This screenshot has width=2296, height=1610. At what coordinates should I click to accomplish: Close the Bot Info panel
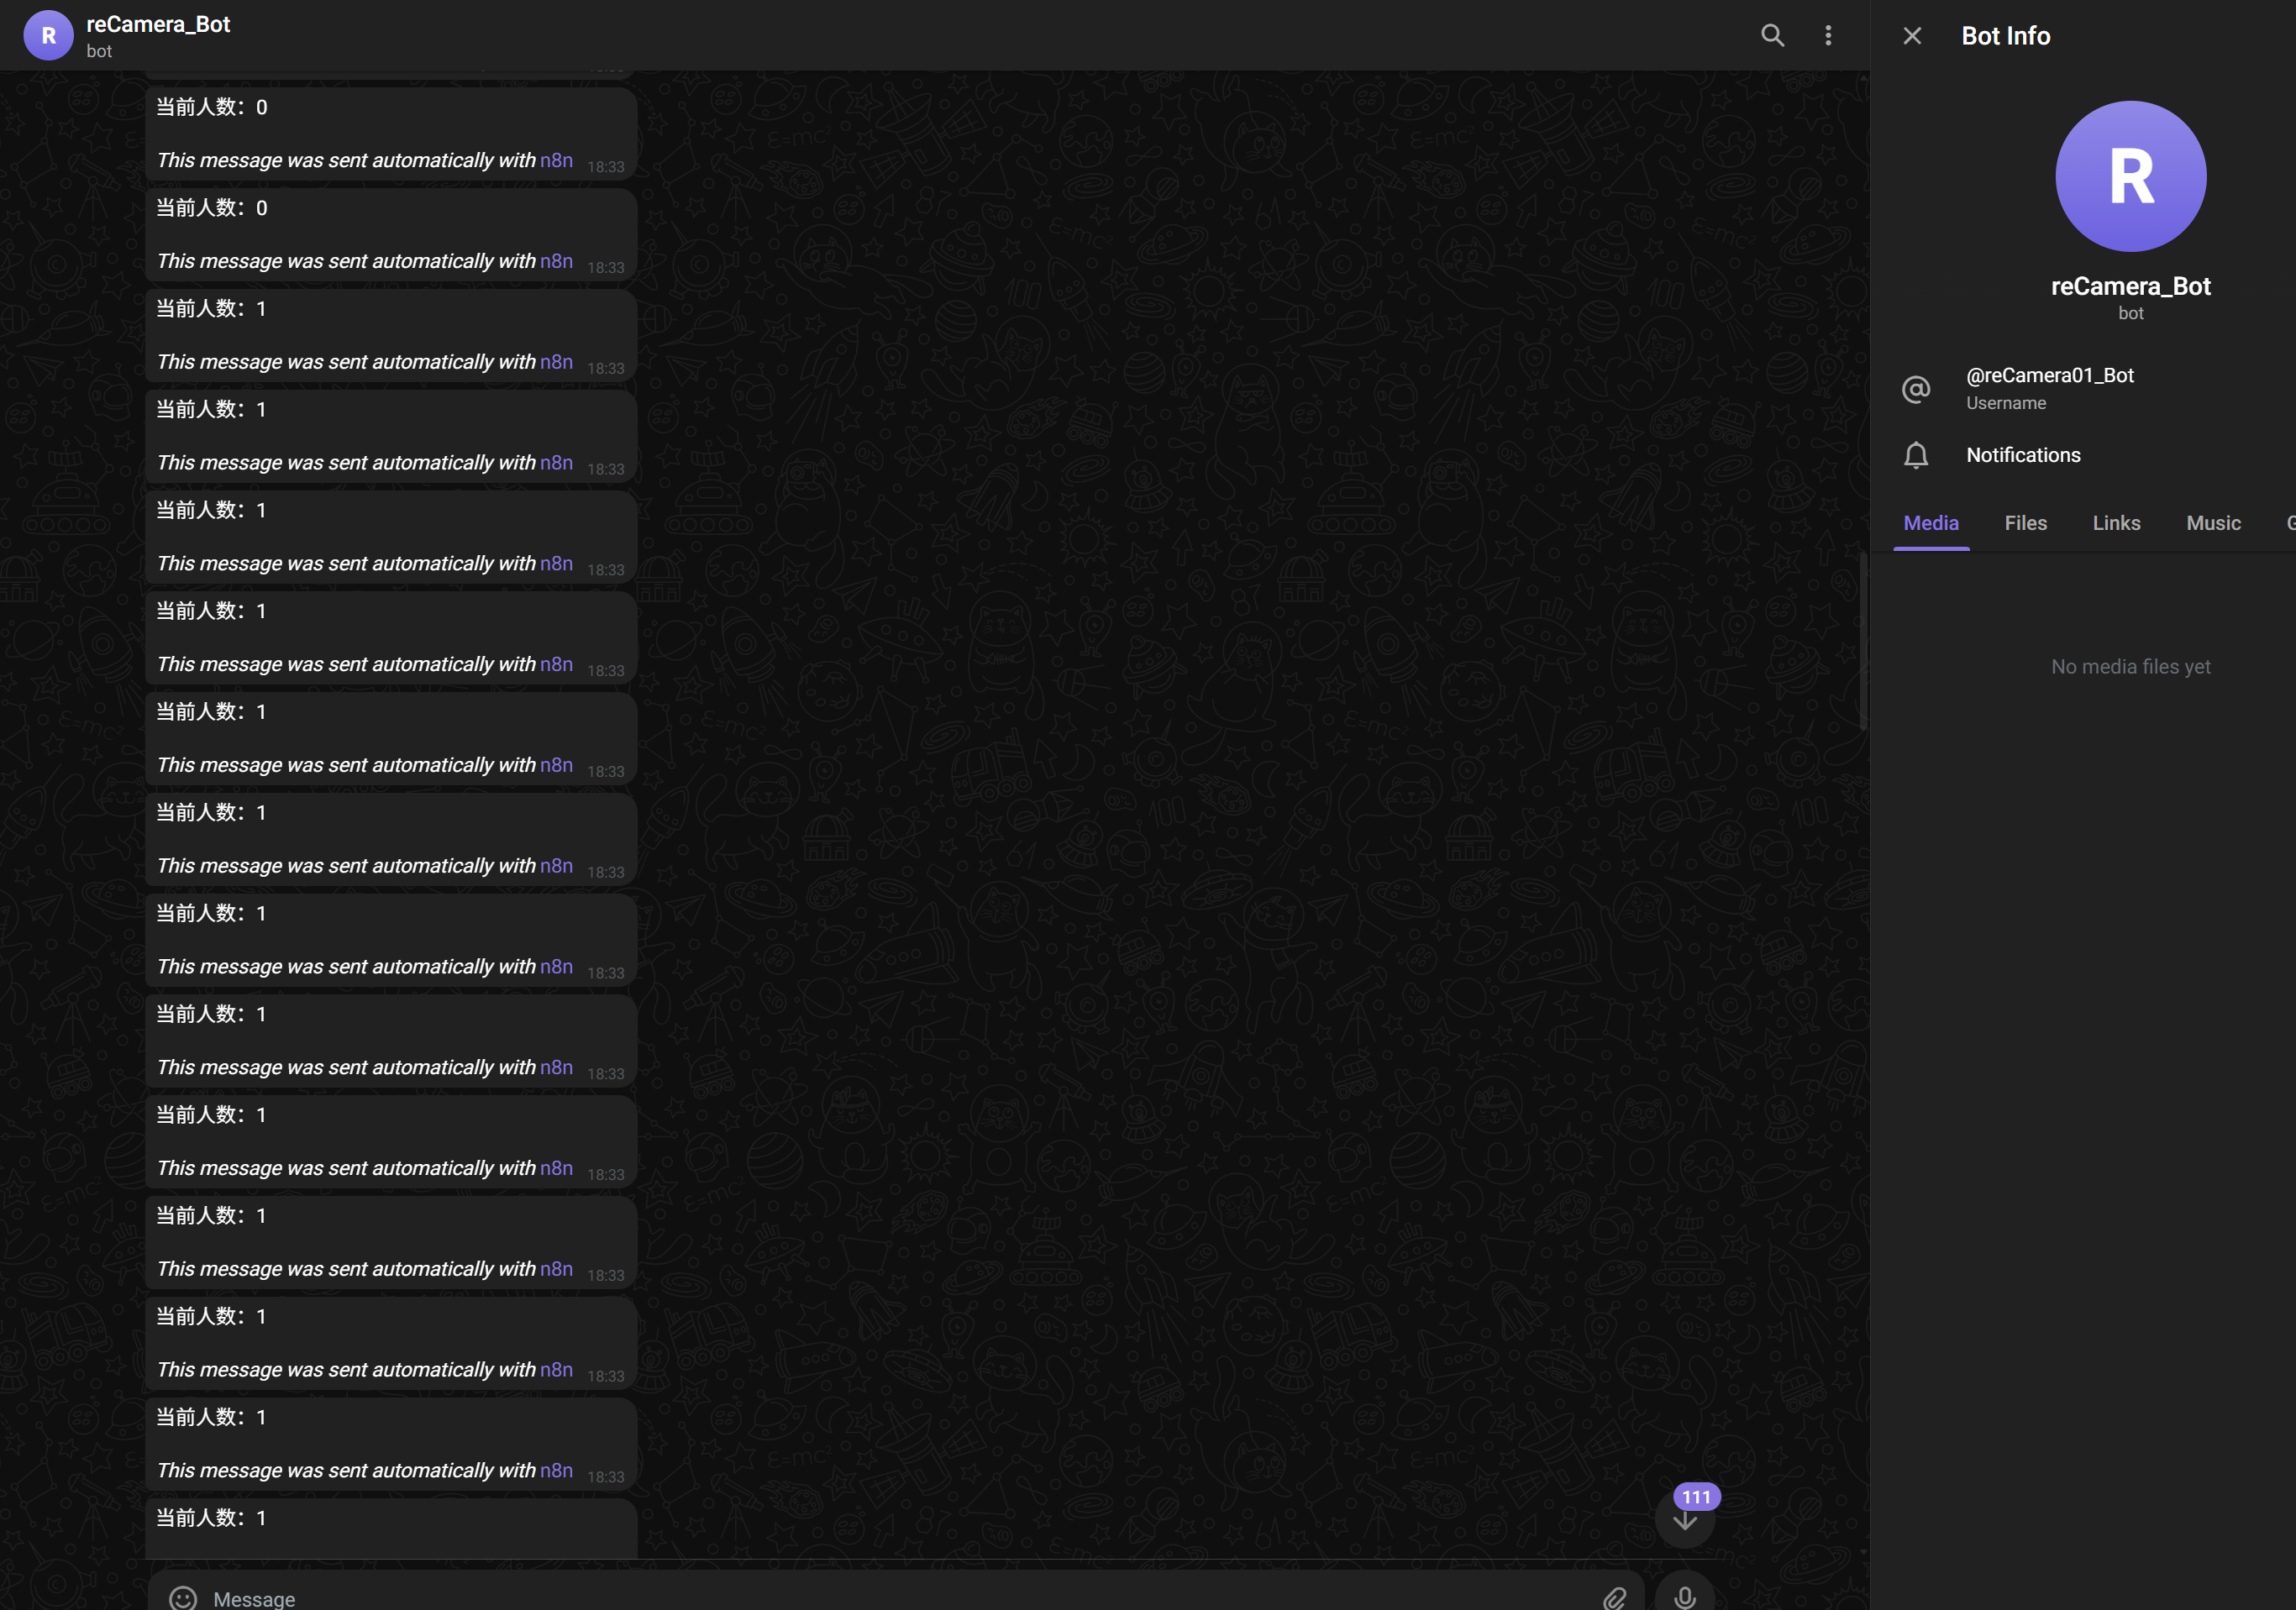(1912, 36)
